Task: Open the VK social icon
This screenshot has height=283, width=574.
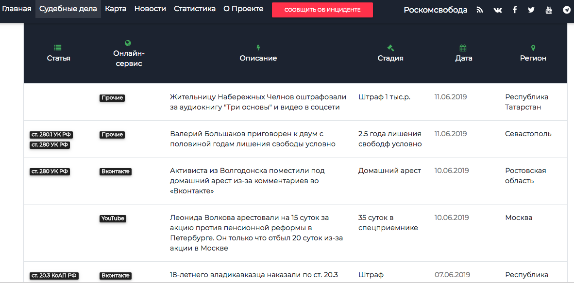Action: tap(497, 10)
